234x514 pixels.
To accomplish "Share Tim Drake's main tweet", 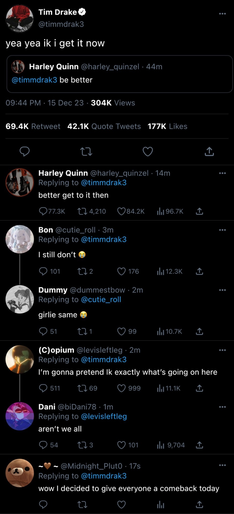I will (209, 152).
